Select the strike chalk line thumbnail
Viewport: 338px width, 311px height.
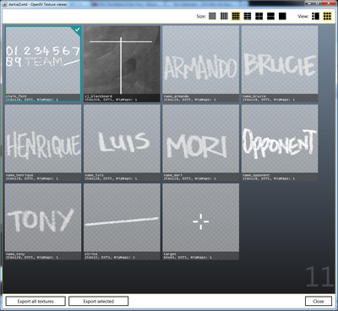click(x=122, y=221)
